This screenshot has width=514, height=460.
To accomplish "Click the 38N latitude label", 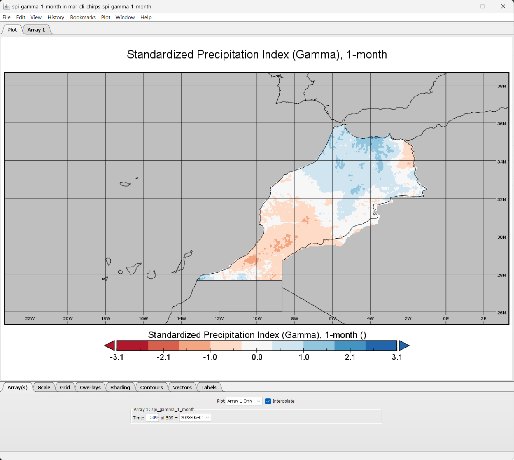I will coord(501,86).
